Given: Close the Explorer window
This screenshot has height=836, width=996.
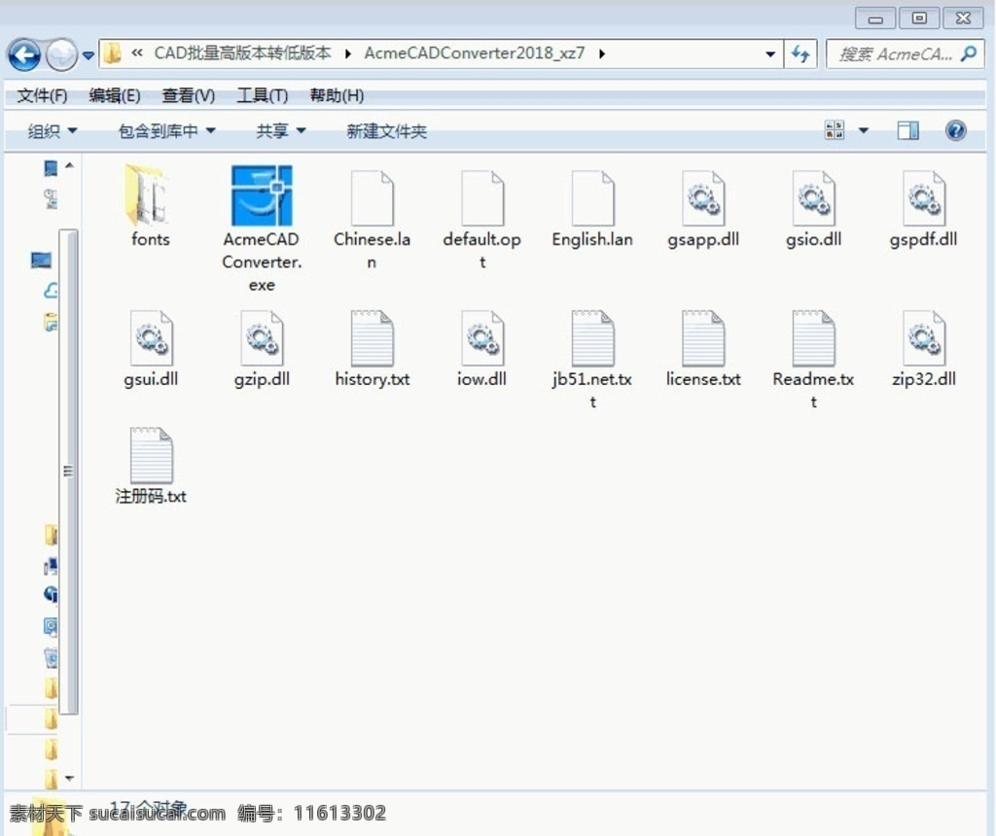Looking at the screenshot, I should (964, 18).
